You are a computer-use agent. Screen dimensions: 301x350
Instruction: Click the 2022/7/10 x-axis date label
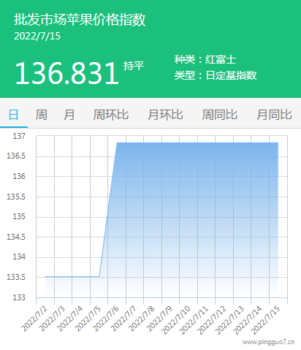pos(176,320)
